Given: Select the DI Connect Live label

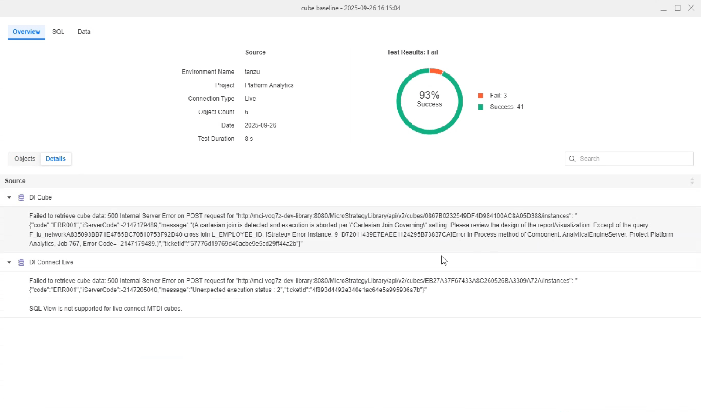Looking at the screenshot, I should click(x=51, y=262).
